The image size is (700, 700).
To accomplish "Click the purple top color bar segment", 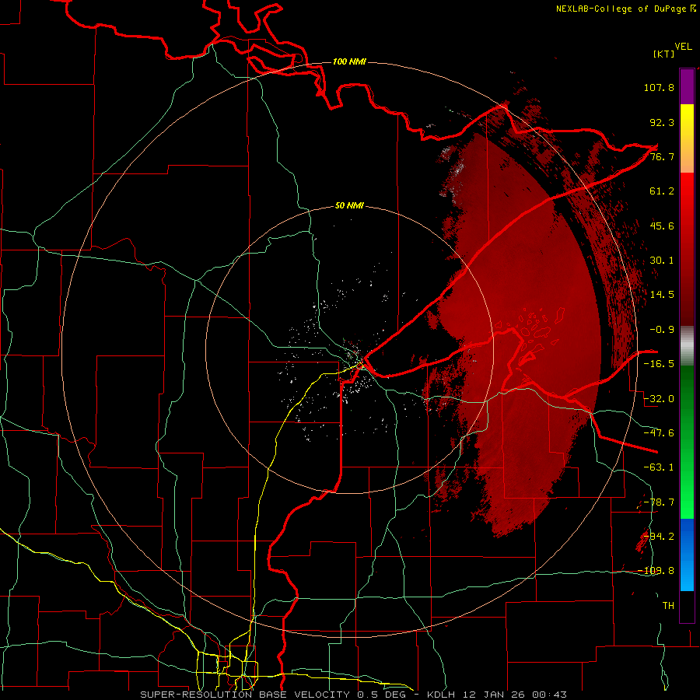I will pos(687,86).
